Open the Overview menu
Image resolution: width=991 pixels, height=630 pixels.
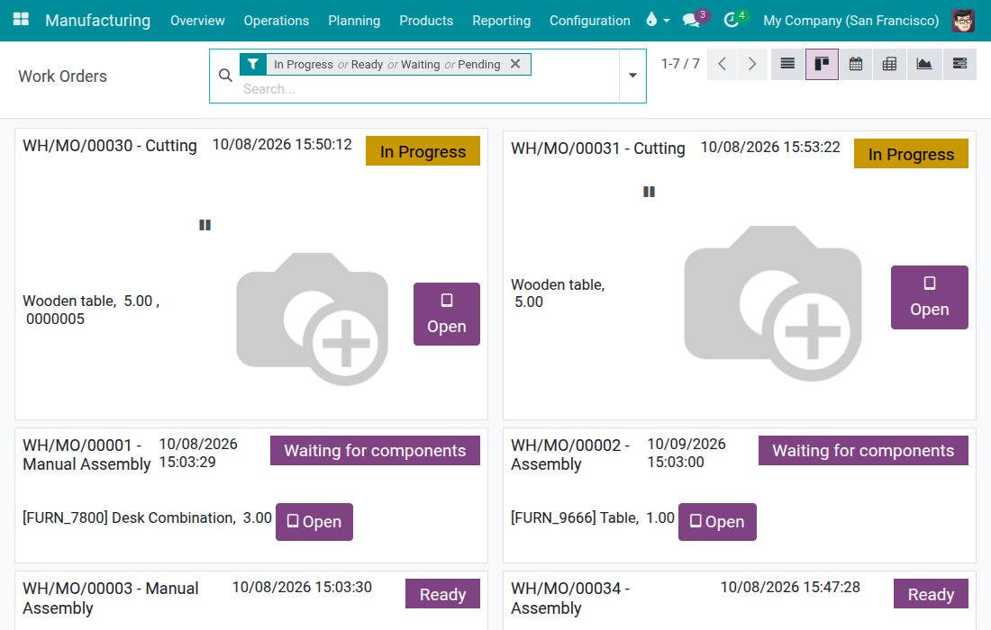pos(197,20)
